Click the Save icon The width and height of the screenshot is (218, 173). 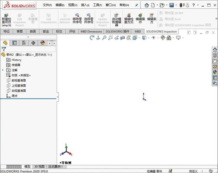(172, 5)
